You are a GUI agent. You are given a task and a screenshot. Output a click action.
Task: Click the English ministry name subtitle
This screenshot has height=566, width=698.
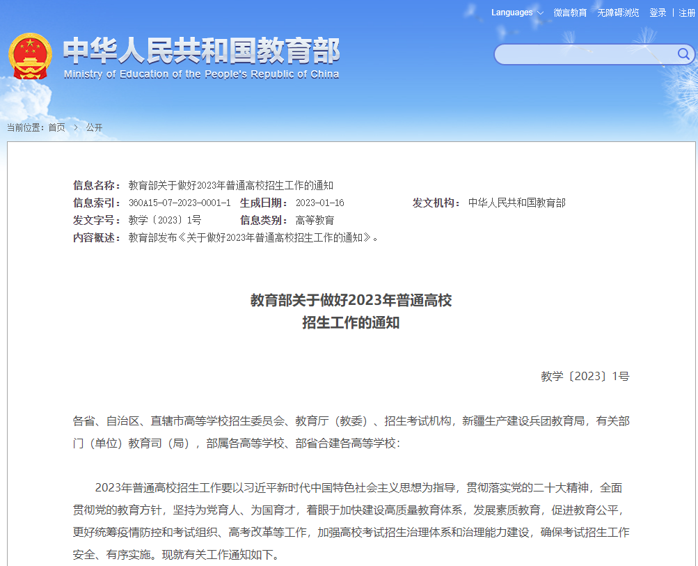[201, 74]
